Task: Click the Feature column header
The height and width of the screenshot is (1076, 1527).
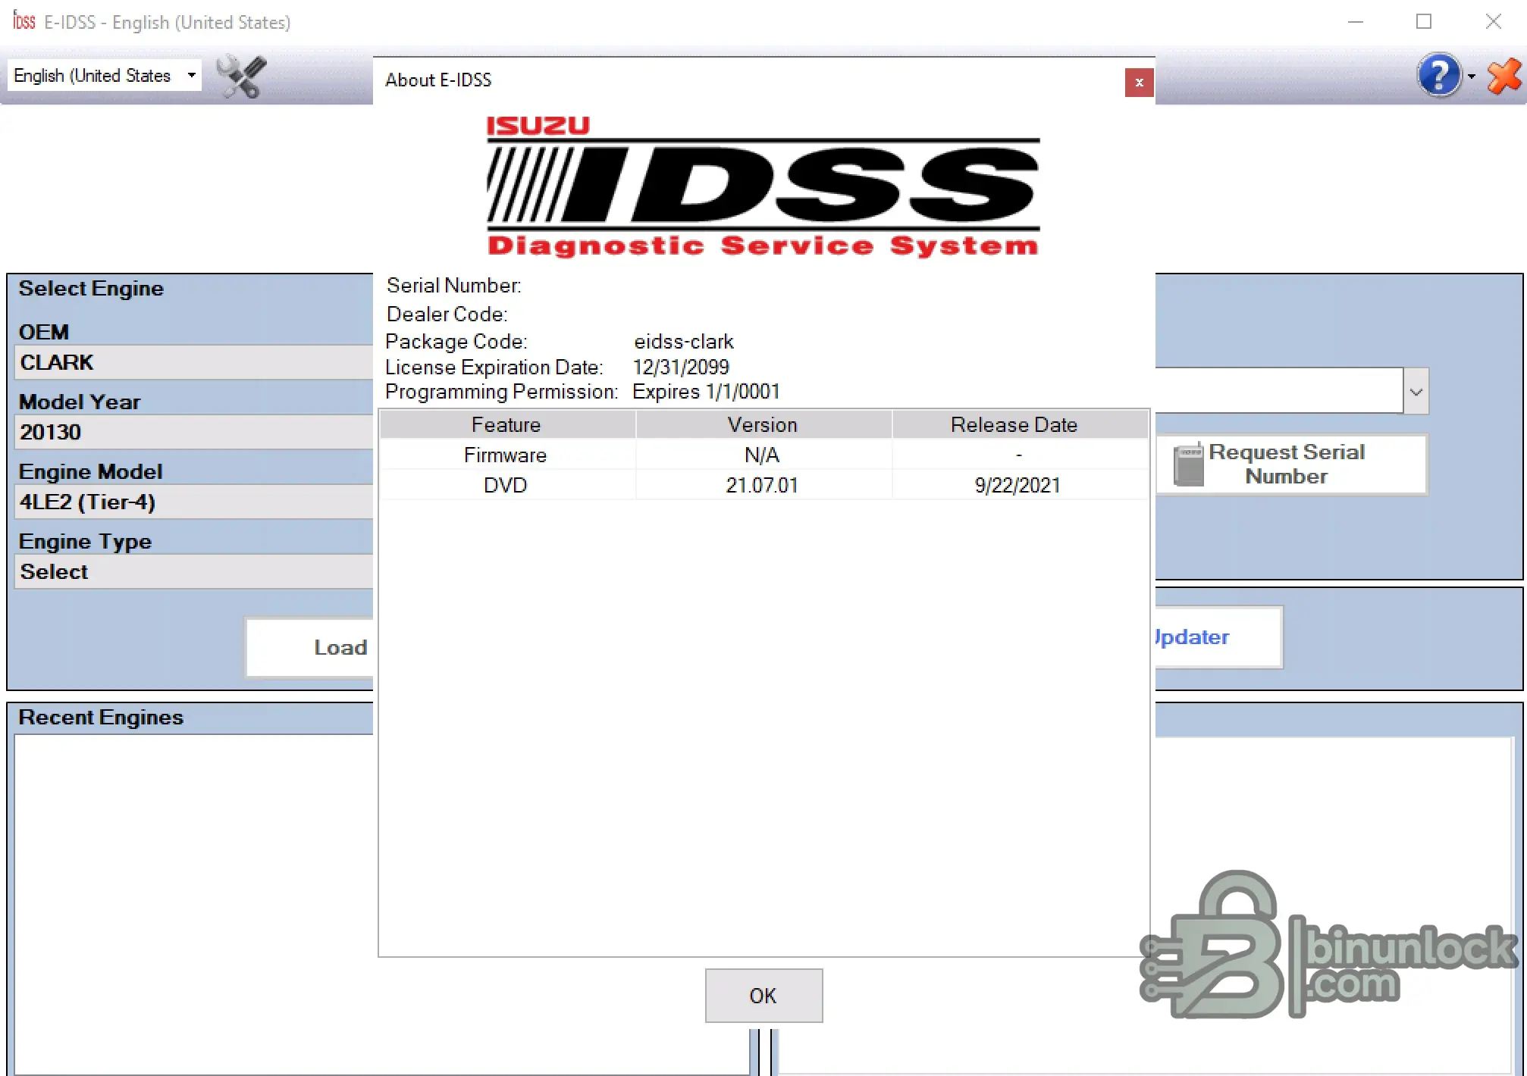Action: [x=506, y=424]
